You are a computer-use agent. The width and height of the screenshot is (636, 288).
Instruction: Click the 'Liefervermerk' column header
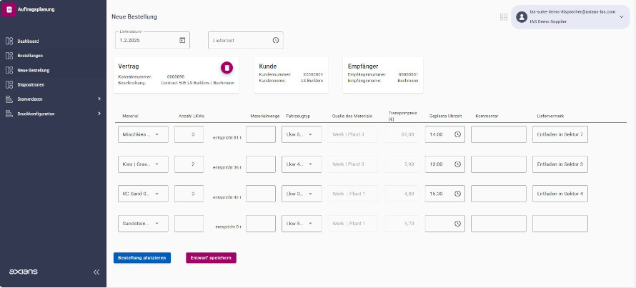tap(550, 116)
